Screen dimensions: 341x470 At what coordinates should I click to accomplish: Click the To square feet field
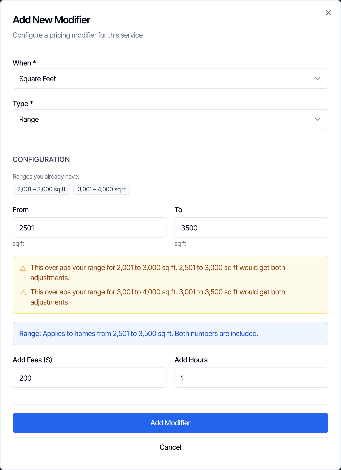pos(251,227)
